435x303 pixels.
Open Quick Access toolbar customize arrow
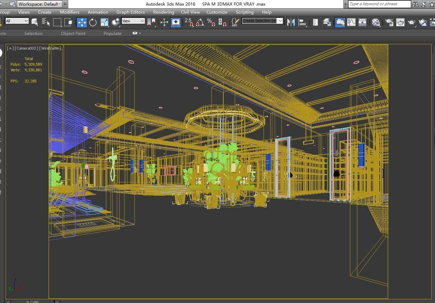click(65, 4)
